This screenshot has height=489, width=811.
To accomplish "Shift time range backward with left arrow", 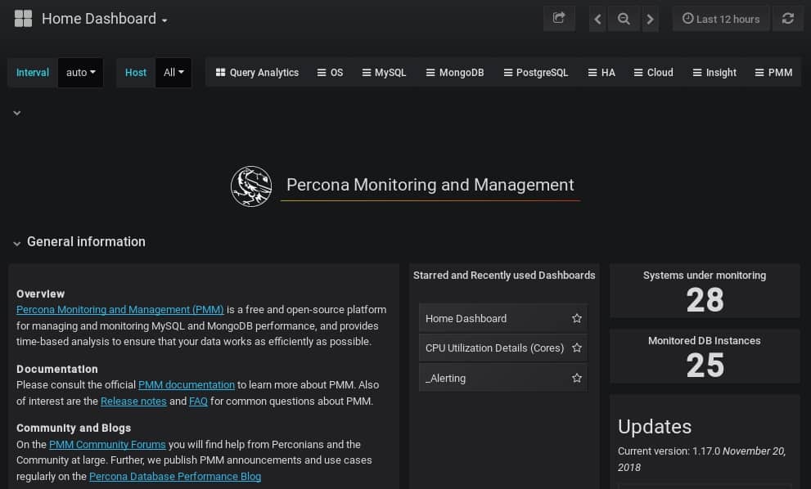I will coord(597,19).
